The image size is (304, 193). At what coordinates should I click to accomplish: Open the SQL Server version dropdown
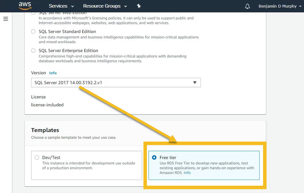click(116, 83)
